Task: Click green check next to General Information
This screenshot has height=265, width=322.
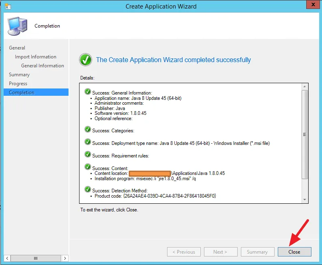Action: coord(88,92)
